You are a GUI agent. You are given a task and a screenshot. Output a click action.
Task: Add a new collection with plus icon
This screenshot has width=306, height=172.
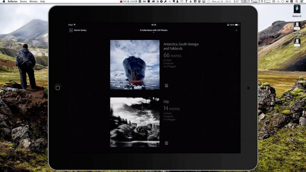[236, 30]
